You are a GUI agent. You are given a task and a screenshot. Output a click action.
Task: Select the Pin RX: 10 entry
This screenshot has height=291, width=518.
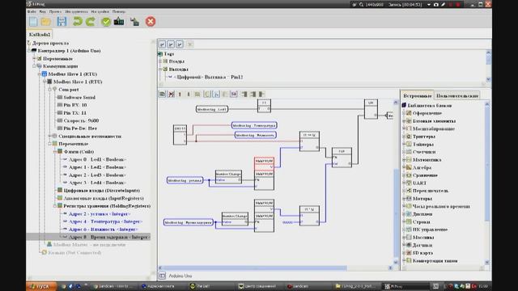point(75,105)
